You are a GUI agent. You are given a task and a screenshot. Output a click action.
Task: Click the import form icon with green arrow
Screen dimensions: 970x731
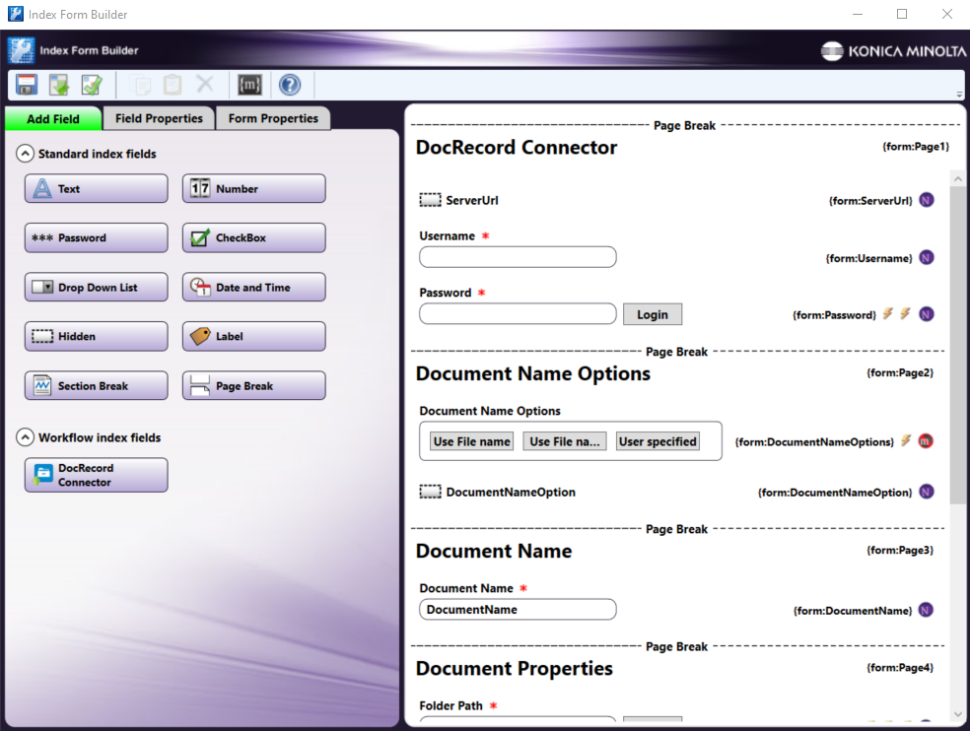[x=59, y=85]
